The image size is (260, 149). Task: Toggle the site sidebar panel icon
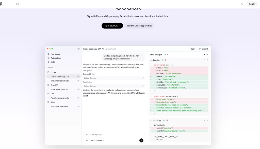(18, 4)
